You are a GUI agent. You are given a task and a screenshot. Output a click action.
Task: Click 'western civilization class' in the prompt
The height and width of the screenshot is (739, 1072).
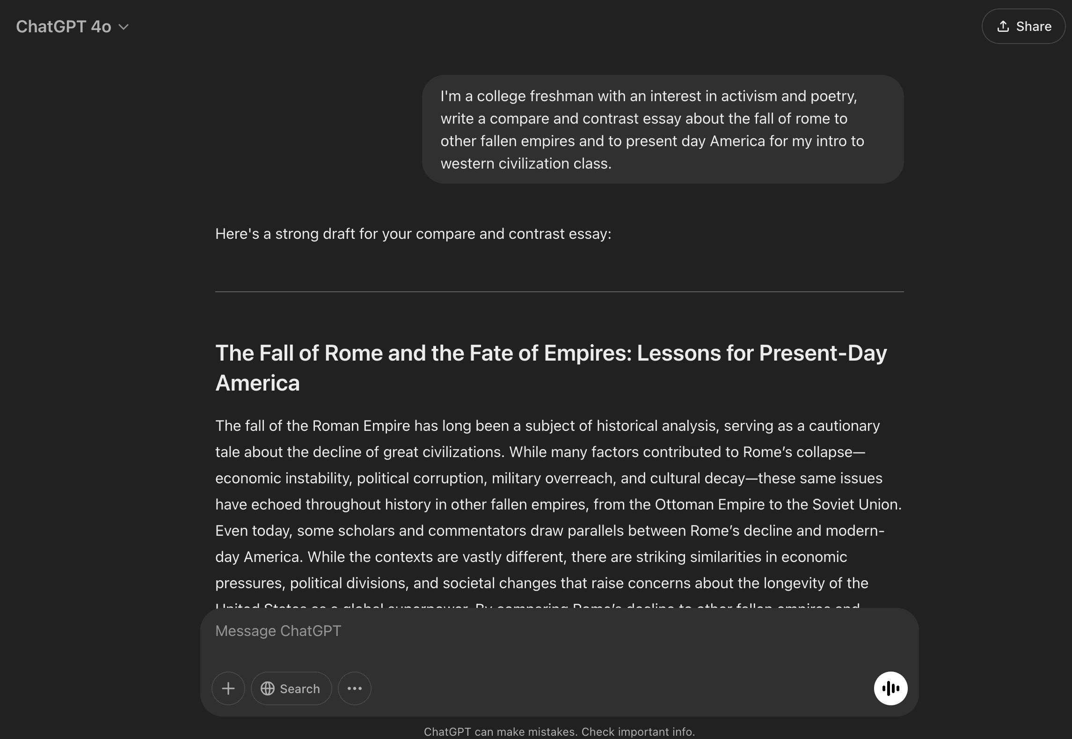tap(525, 163)
